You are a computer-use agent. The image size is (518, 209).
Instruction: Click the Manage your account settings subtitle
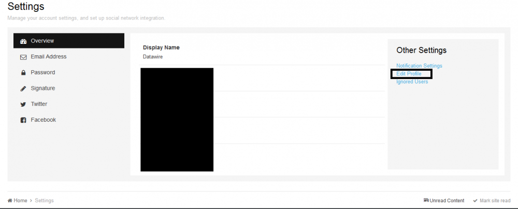pyautogui.click(x=86, y=18)
